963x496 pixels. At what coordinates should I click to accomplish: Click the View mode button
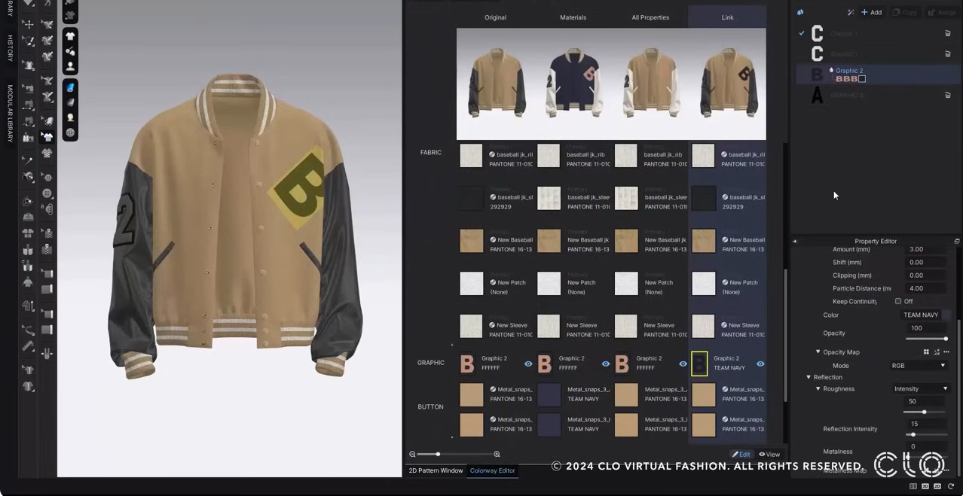point(769,455)
